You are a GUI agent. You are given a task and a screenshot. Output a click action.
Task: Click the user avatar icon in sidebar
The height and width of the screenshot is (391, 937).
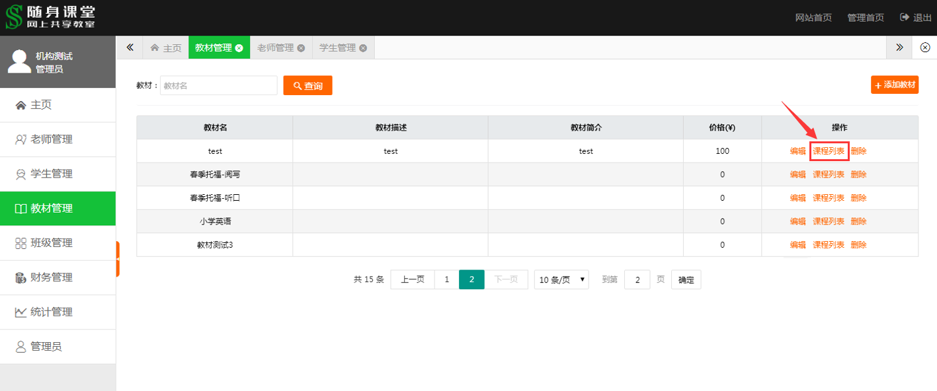[x=19, y=61]
